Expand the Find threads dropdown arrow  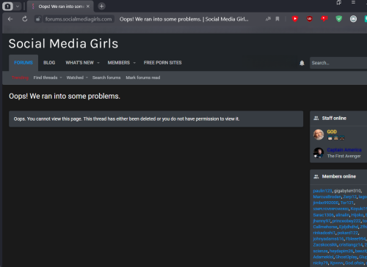click(x=61, y=78)
